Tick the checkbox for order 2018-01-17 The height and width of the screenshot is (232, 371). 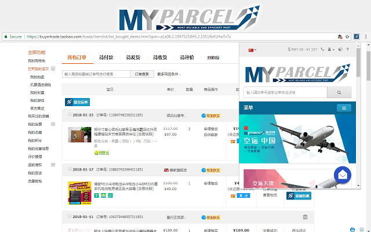point(70,169)
